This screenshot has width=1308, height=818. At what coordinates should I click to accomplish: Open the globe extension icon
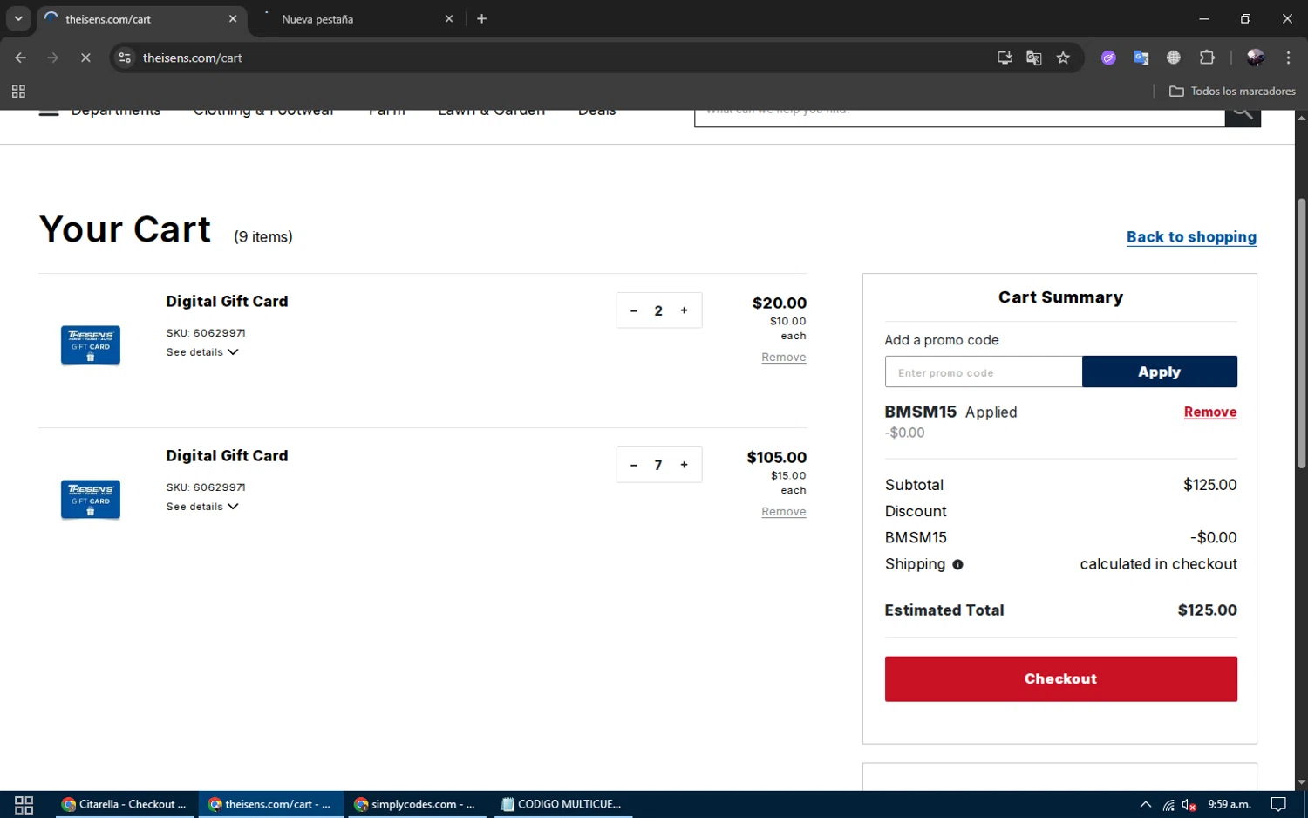pos(1174,58)
